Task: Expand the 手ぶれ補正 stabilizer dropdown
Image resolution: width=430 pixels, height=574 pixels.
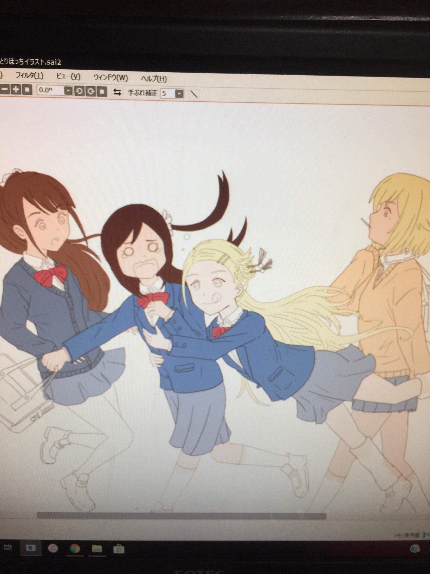Action: click(179, 94)
